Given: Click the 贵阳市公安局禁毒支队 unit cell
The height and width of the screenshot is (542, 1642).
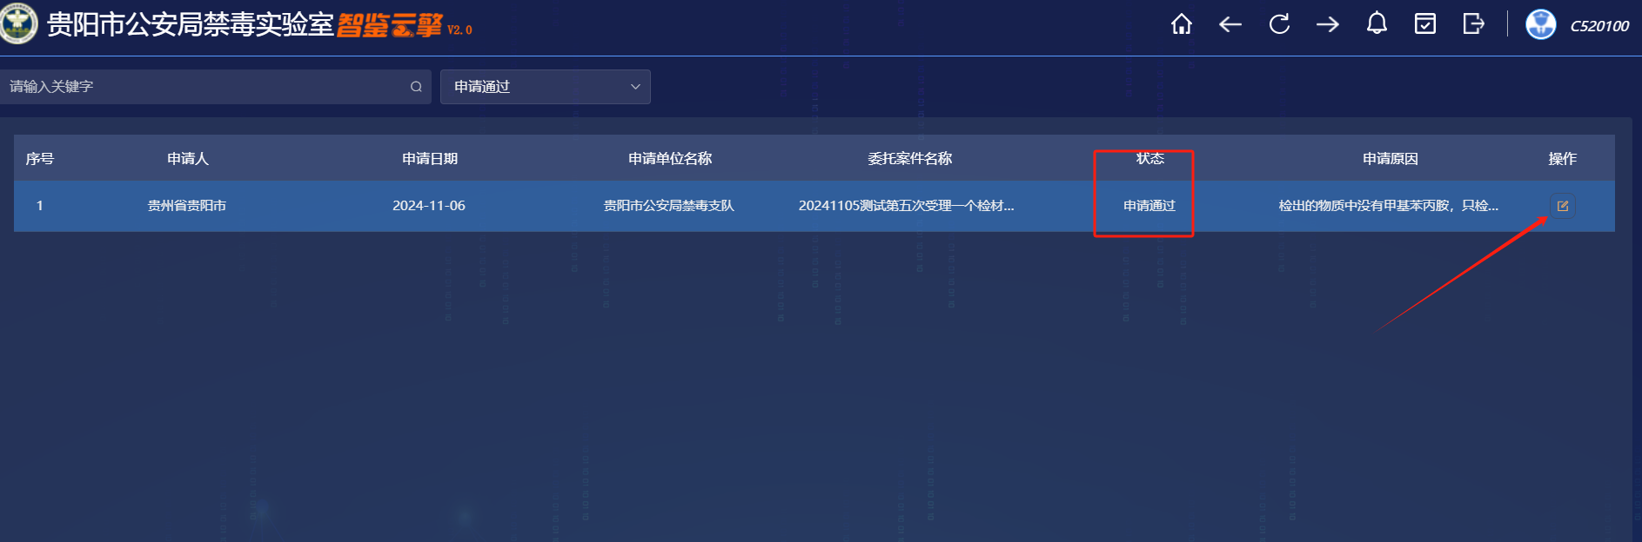Looking at the screenshot, I should pyautogui.click(x=668, y=206).
